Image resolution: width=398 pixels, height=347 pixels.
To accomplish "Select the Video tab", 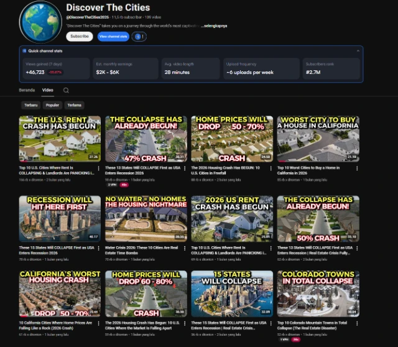I will (x=47, y=90).
